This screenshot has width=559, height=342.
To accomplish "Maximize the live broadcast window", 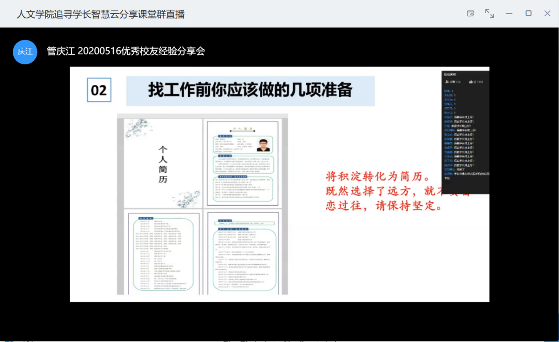I will pos(528,14).
